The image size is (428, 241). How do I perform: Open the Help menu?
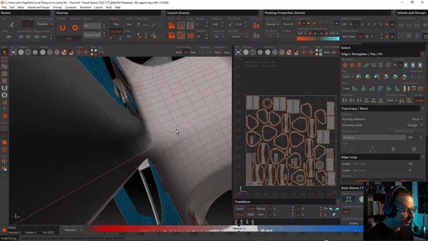(x=118, y=7)
